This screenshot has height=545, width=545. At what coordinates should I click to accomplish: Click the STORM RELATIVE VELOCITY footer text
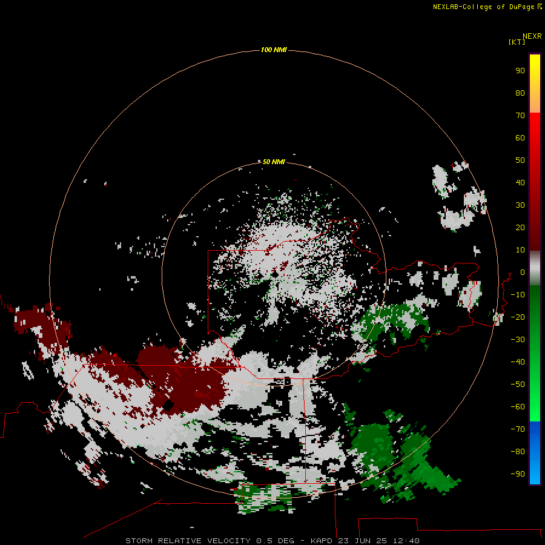(188, 541)
